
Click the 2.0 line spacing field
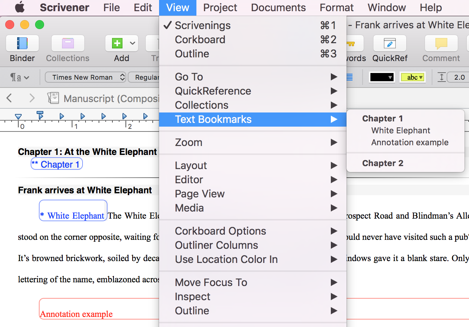point(458,77)
